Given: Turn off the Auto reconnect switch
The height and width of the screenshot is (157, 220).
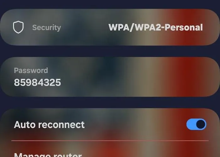Looking at the screenshot, I should coord(196,124).
